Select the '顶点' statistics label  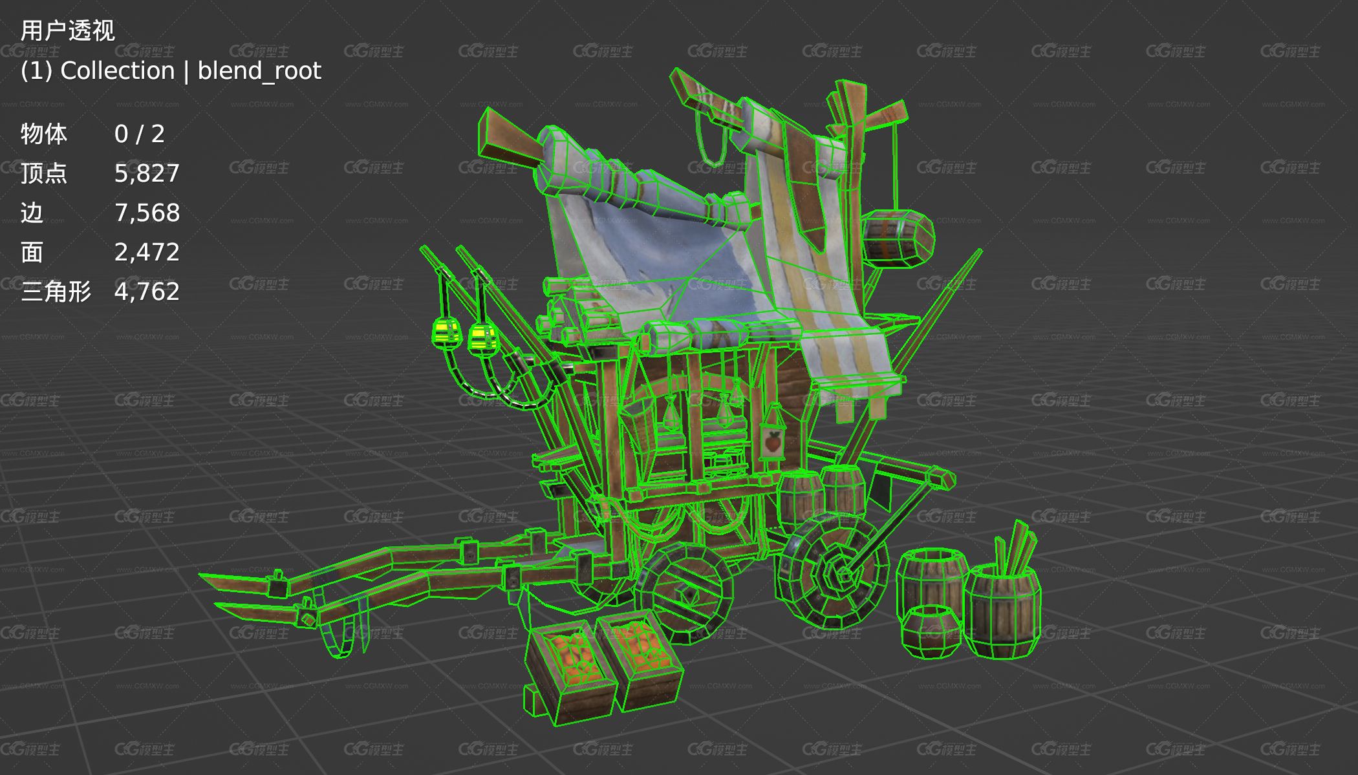[x=44, y=173]
